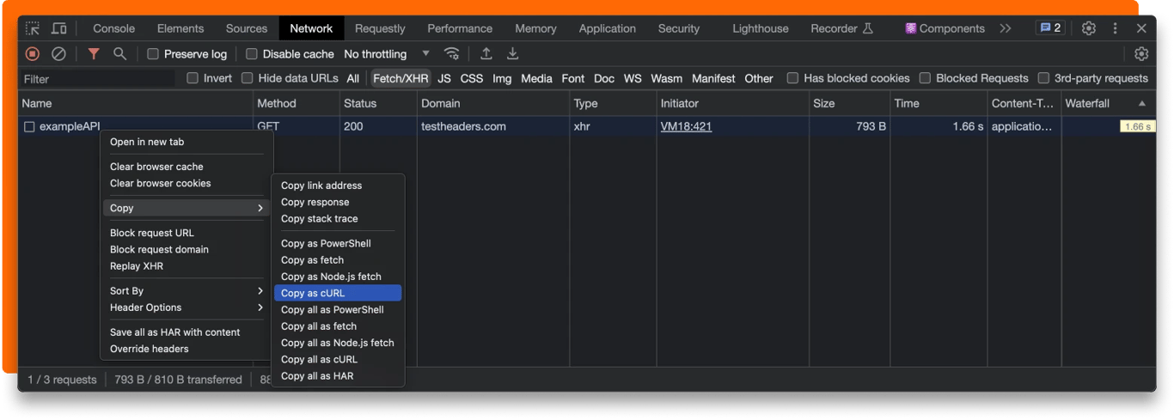1174x420 pixels.
Task: Import HAR file upload icon
Action: tap(486, 53)
